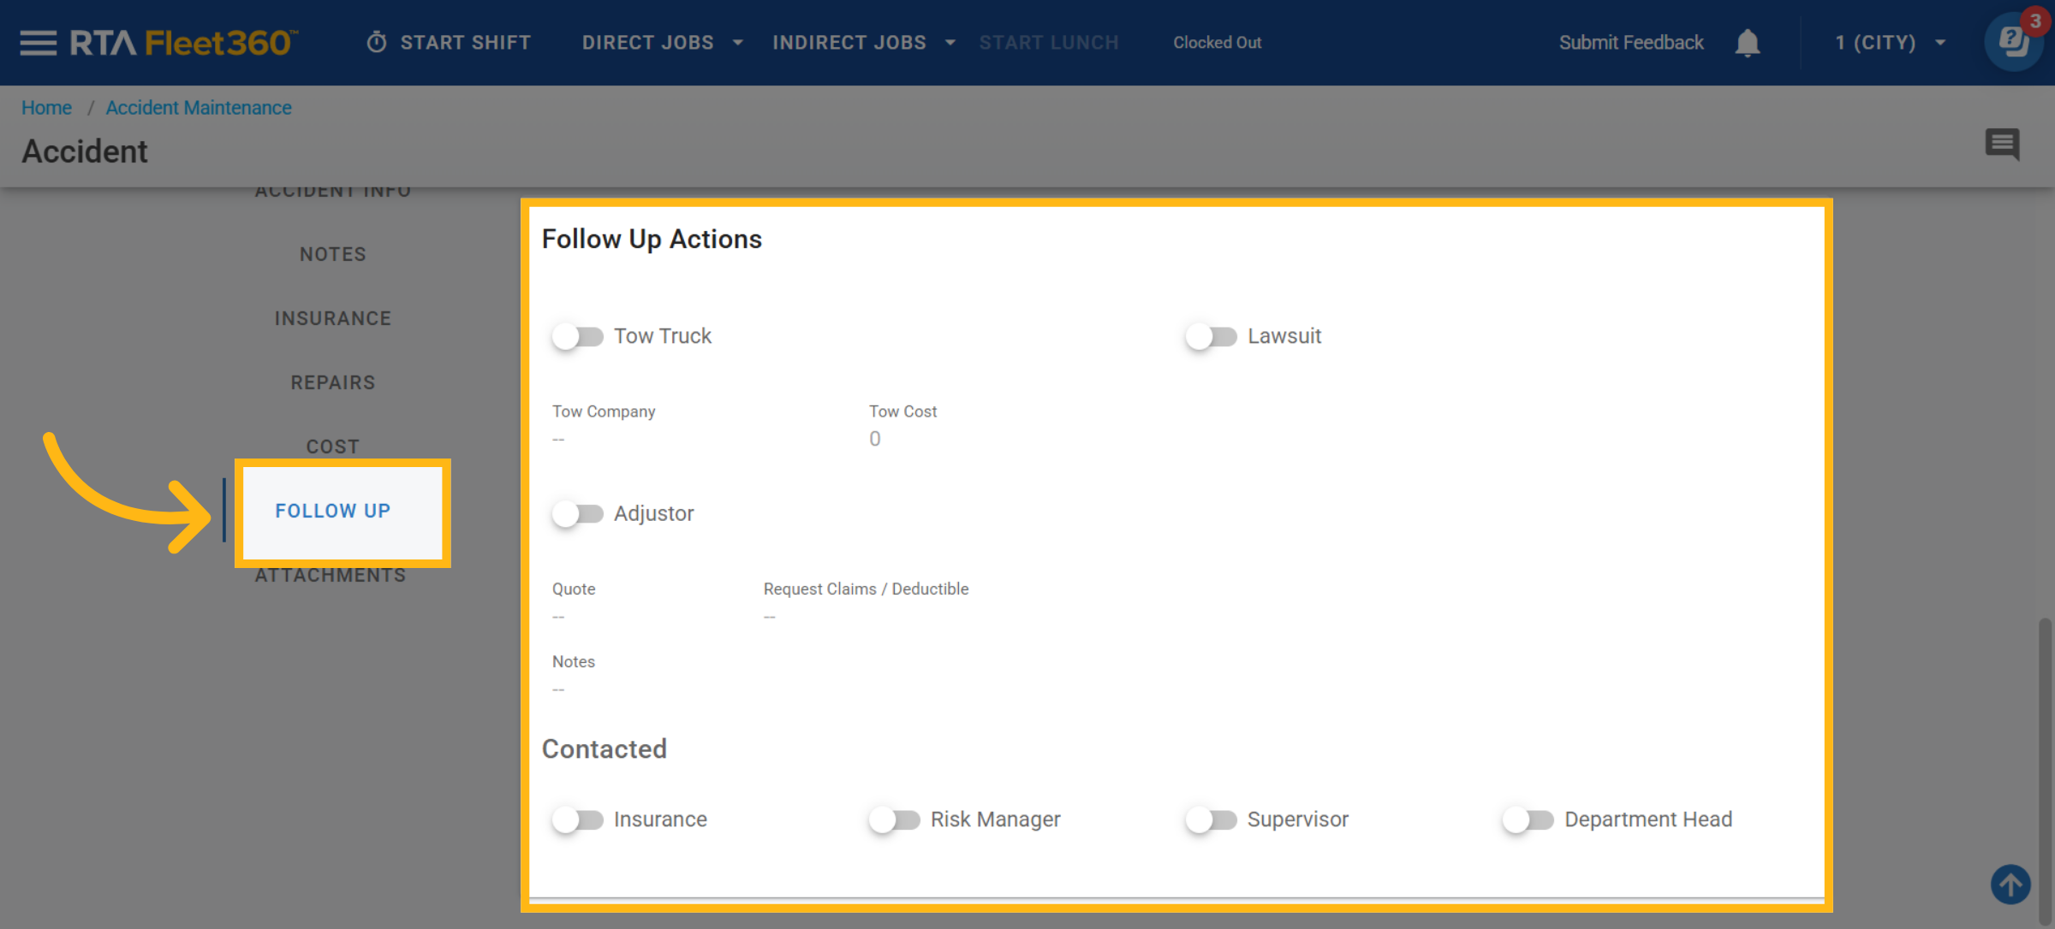Image resolution: width=2055 pixels, height=929 pixels.
Task: Enable the Lawsuit toggle
Action: click(x=1211, y=336)
